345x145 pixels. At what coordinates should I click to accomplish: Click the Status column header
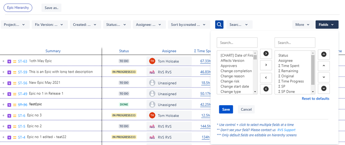click(124, 51)
